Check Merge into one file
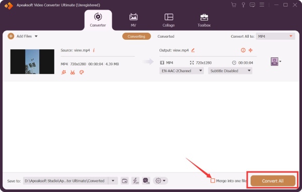This screenshot has height=192, width=302. click(212, 180)
